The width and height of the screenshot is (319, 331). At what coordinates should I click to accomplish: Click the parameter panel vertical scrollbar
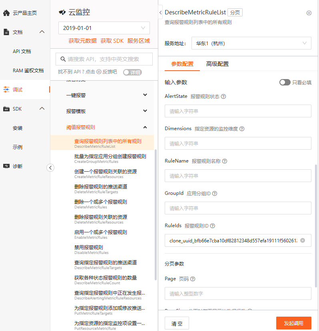(x=316, y=226)
